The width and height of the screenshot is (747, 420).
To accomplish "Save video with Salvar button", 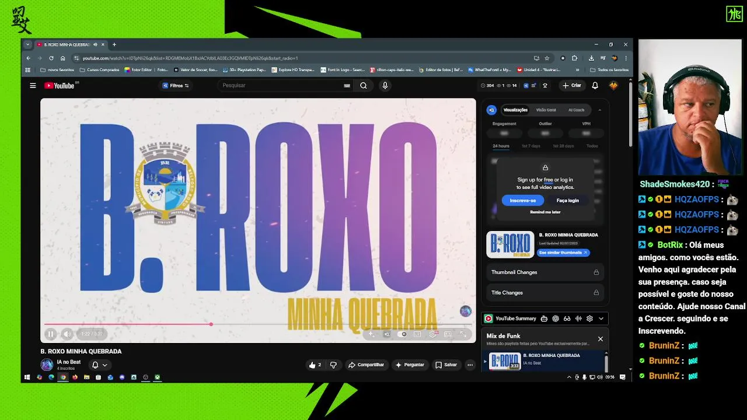I will tap(446, 365).
